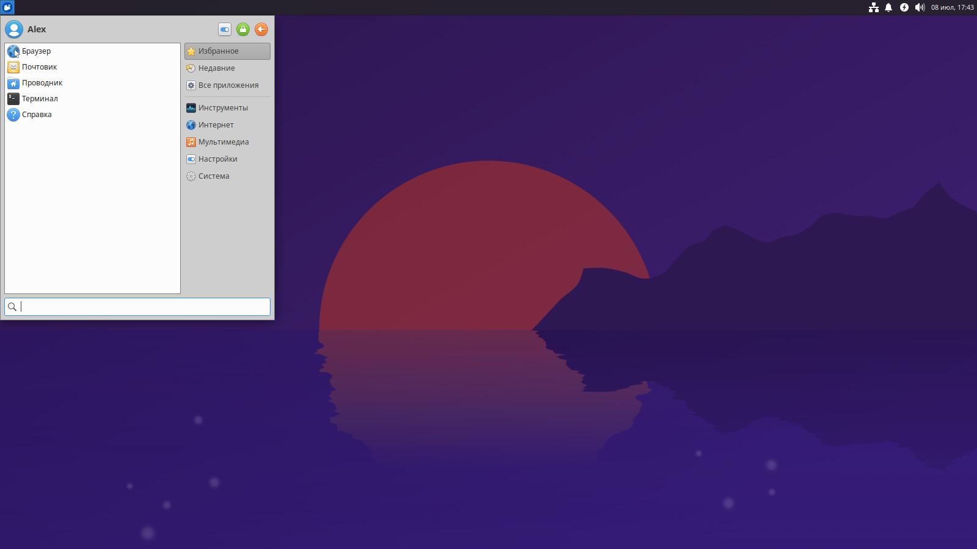Open power manager tray icon
Screen dimensions: 977x549
(904, 7)
